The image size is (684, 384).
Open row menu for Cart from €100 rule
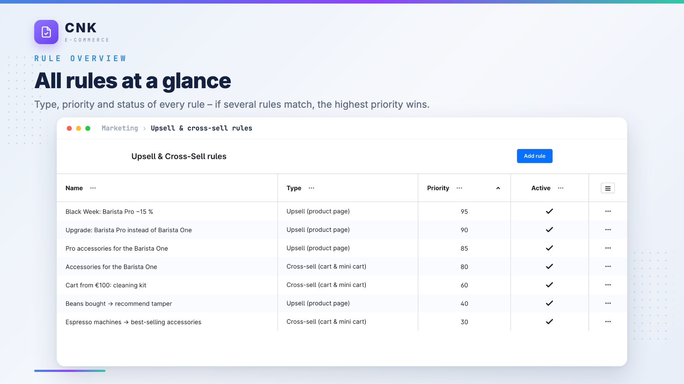[x=608, y=285]
